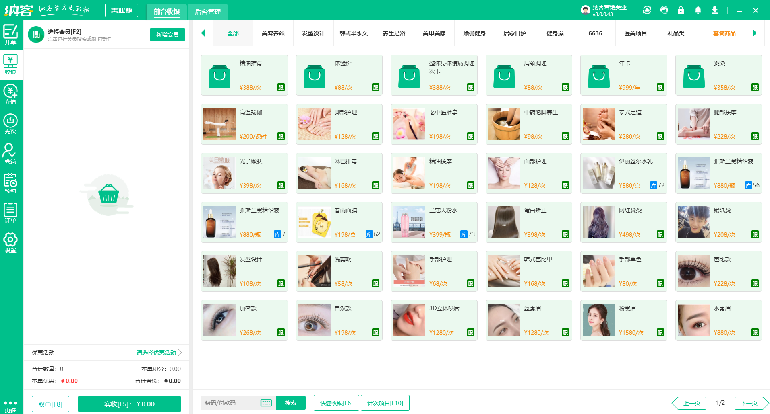Expand 请选择优惠活动 options

pos(156,353)
